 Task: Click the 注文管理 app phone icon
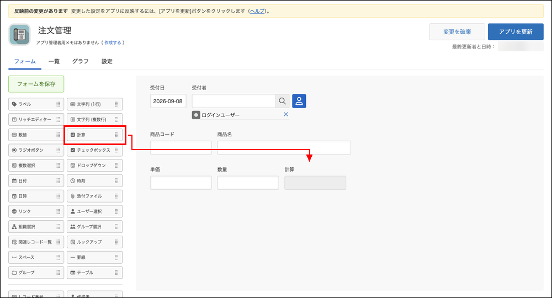tap(19, 35)
